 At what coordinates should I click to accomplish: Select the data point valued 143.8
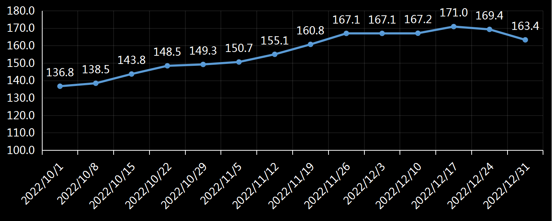pyautogui.click(x=132, y=74)
